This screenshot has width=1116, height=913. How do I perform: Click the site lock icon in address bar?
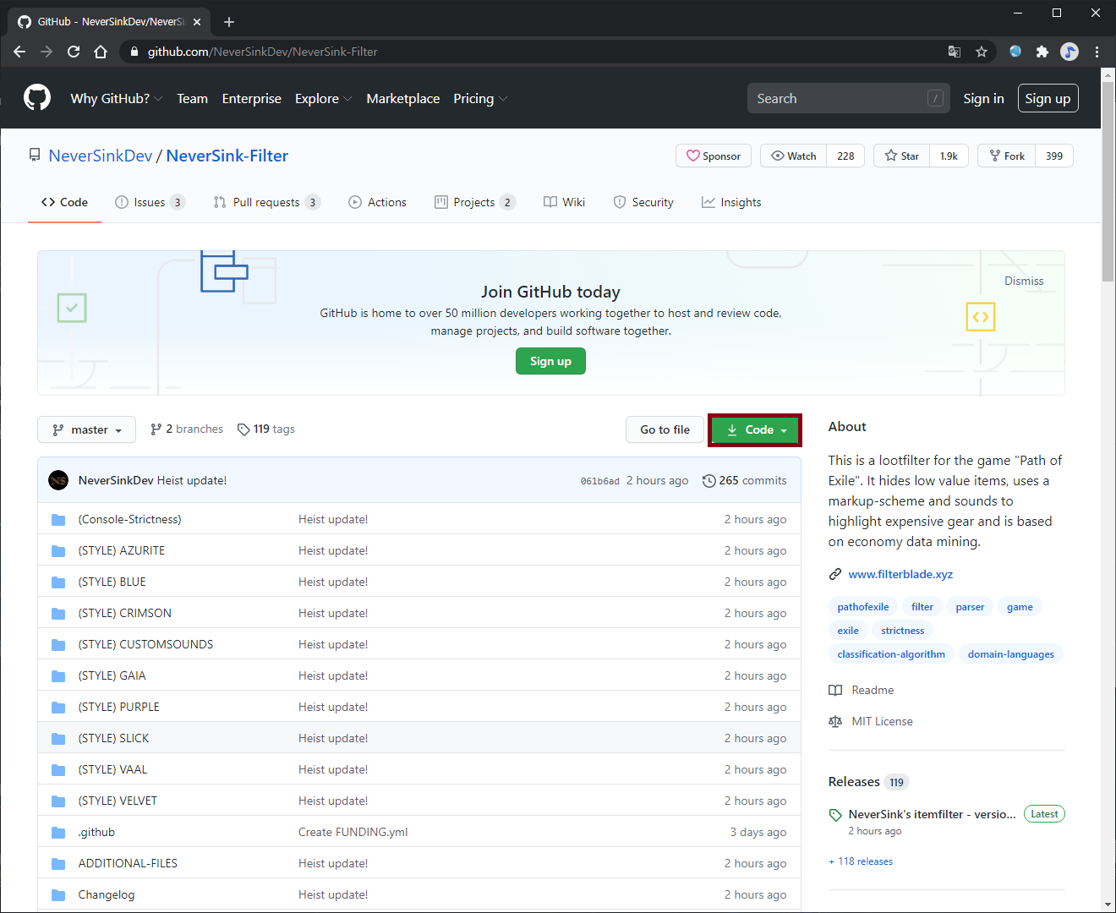click(x=134, y=52)
